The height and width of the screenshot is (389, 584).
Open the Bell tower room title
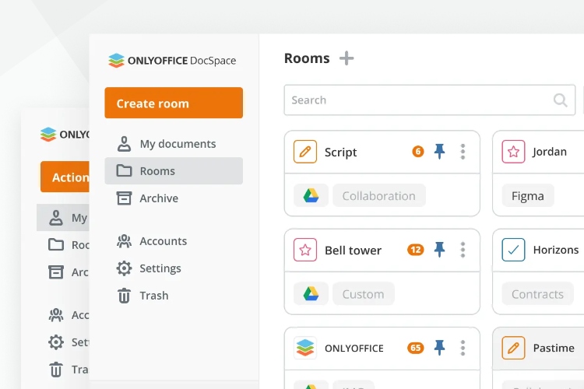[353, 251]
